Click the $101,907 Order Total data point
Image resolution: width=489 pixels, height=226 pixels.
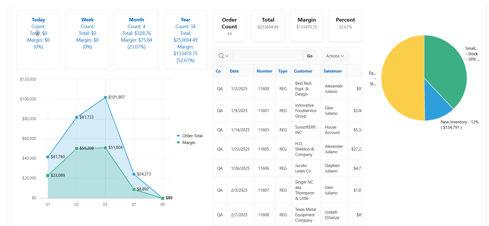click(x=105, y=97)
